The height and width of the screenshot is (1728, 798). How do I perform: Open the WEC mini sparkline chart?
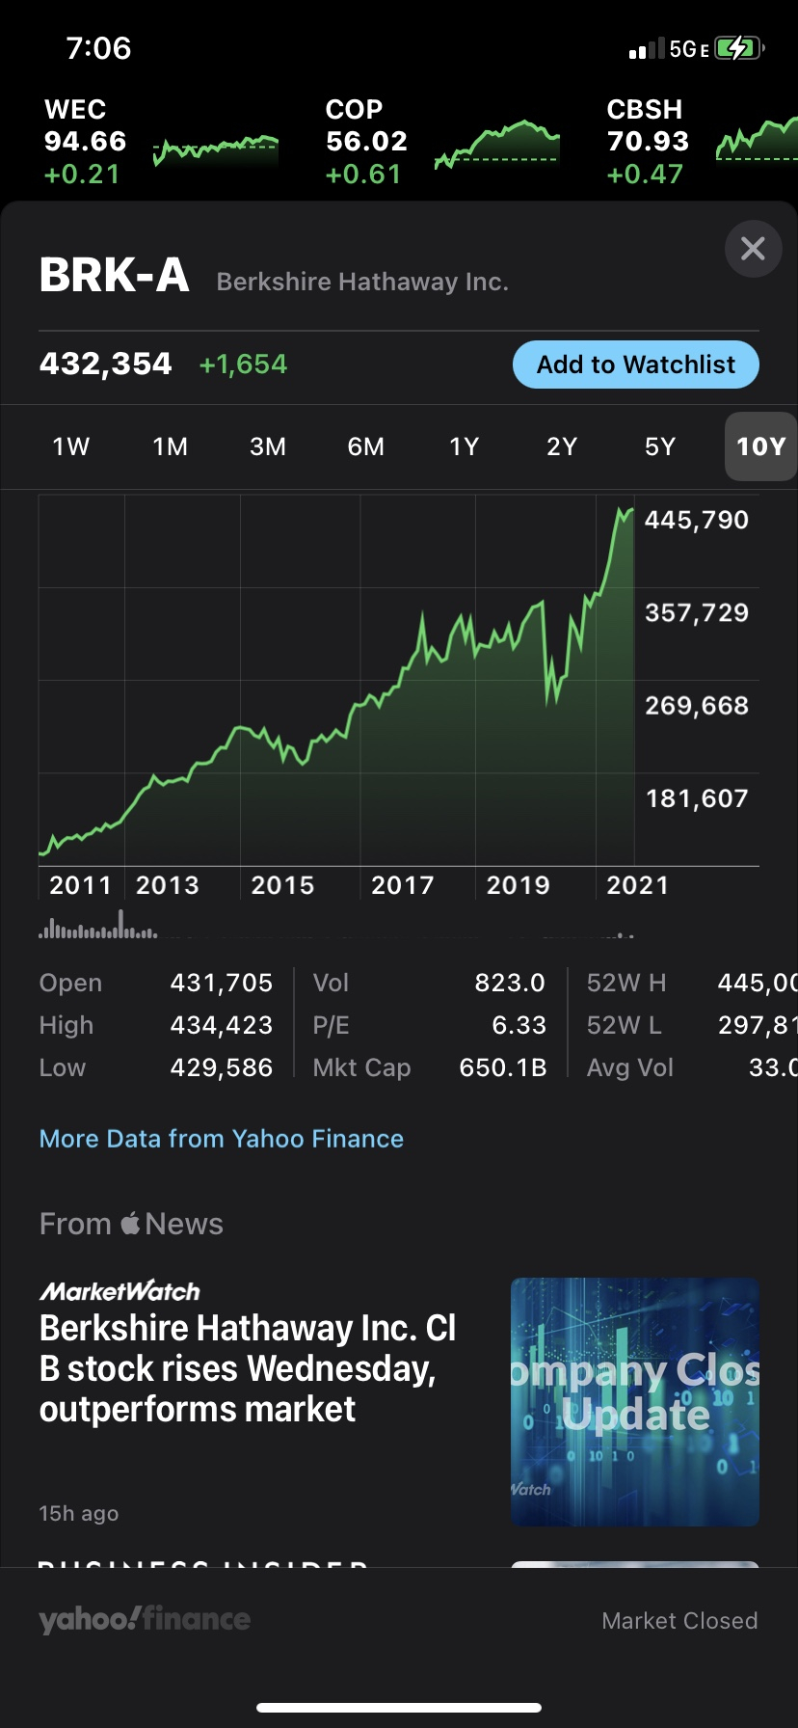click(216, 150)
